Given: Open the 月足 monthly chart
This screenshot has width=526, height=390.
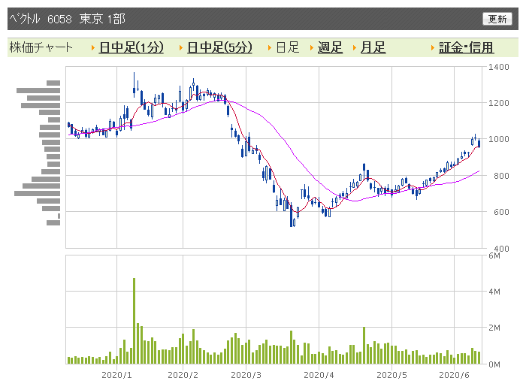Looking at the screenshot, I should pos(373,47).
